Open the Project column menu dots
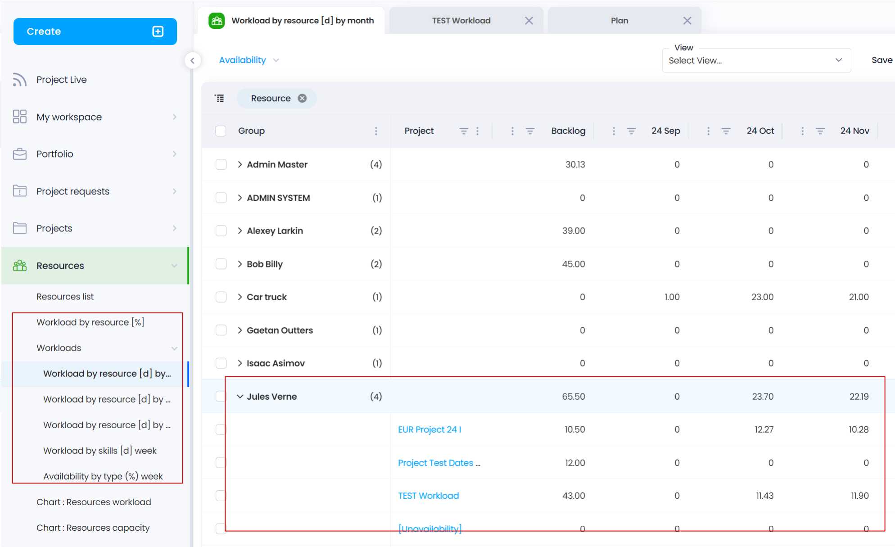This screenshot has width=895, height=547. point(477,131)
